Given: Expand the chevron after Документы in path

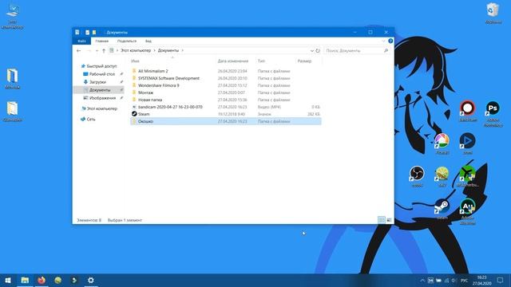Looking at the screenshot, I should click(183, 50).
